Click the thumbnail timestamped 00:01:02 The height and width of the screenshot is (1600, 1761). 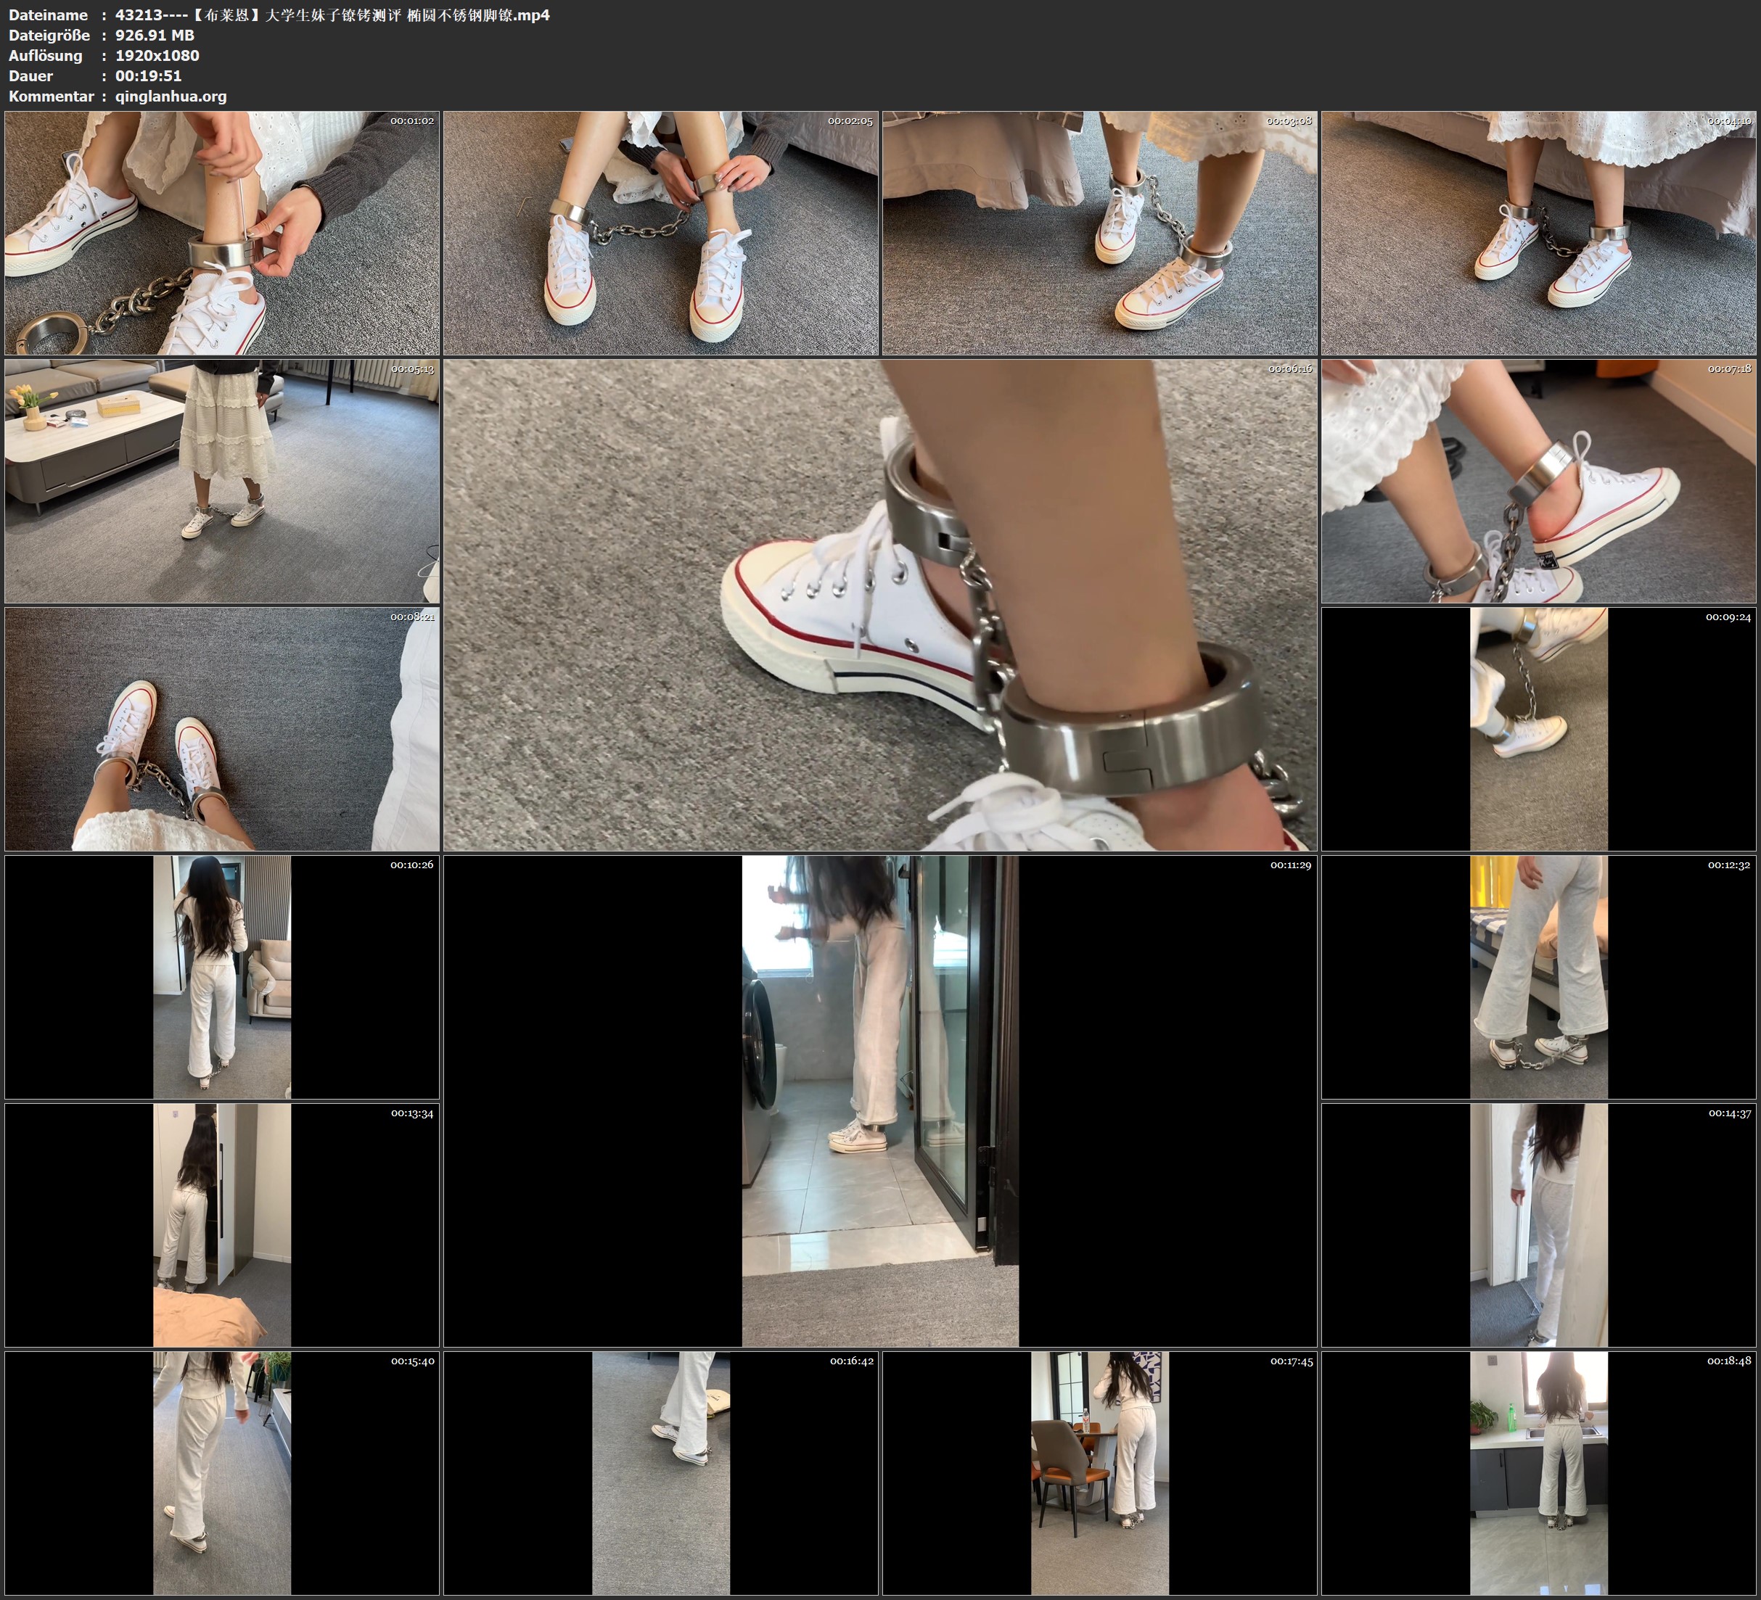point(222,232)
